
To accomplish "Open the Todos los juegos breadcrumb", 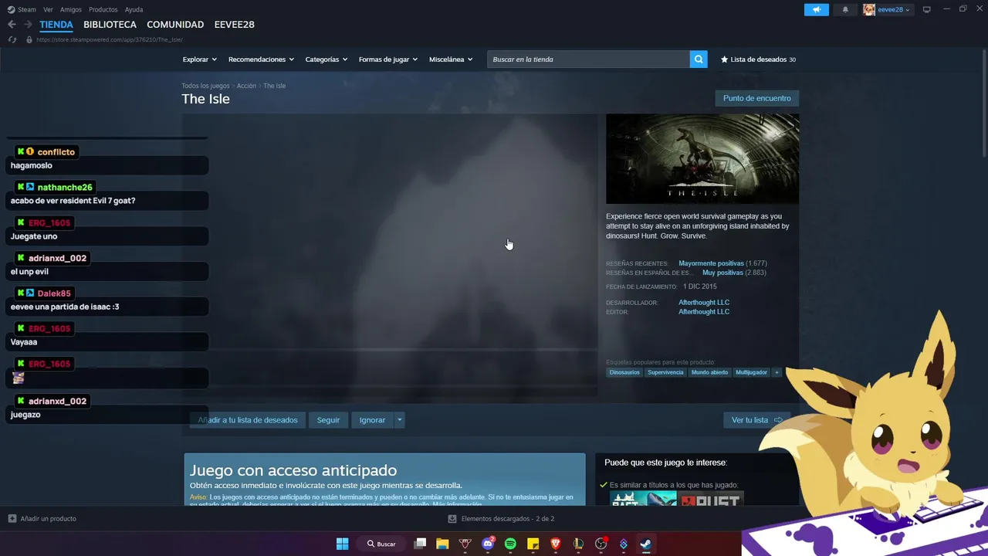I will 205,86.
